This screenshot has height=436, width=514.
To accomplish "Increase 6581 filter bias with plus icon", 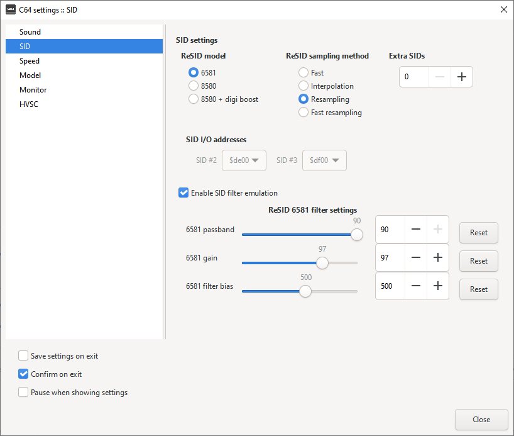I will (438, 286).
